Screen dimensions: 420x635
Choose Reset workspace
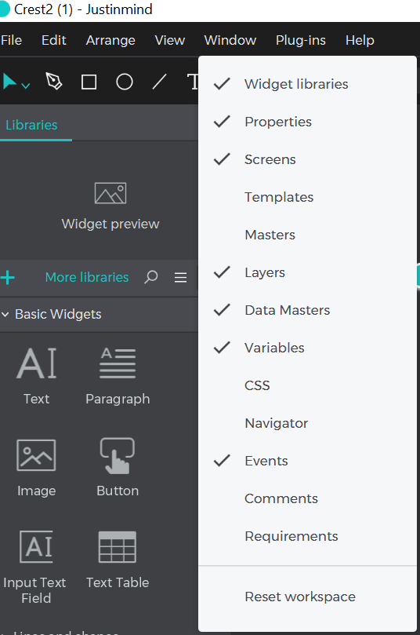coord(307,597)
